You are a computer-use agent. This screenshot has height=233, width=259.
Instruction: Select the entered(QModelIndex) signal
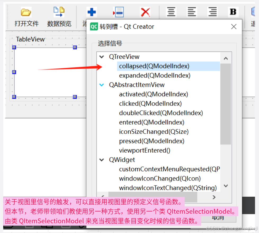tap(152, 122)
